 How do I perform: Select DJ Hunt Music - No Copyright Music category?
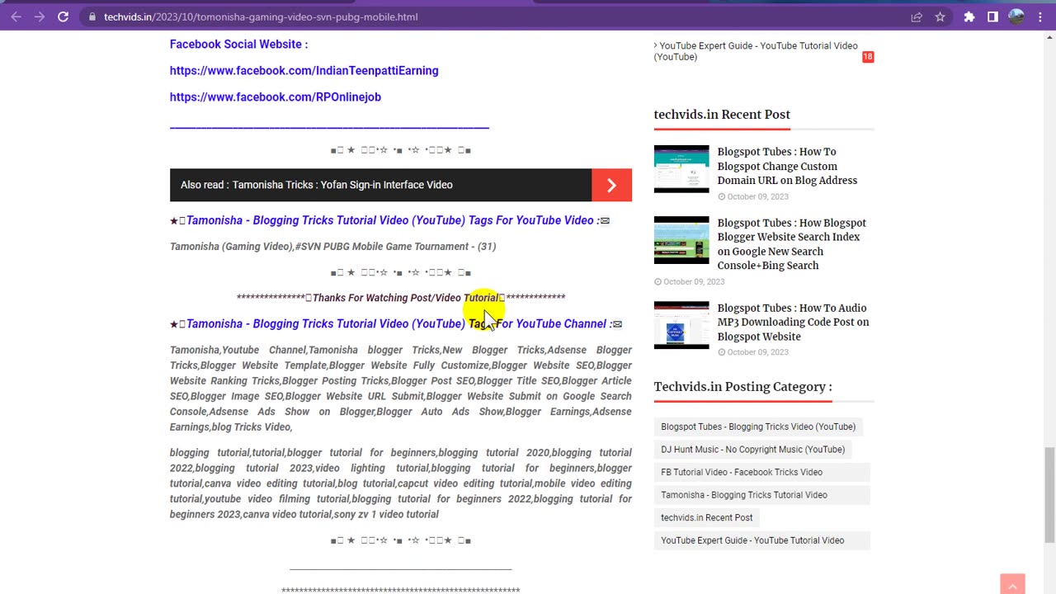(x=752, y=450)
